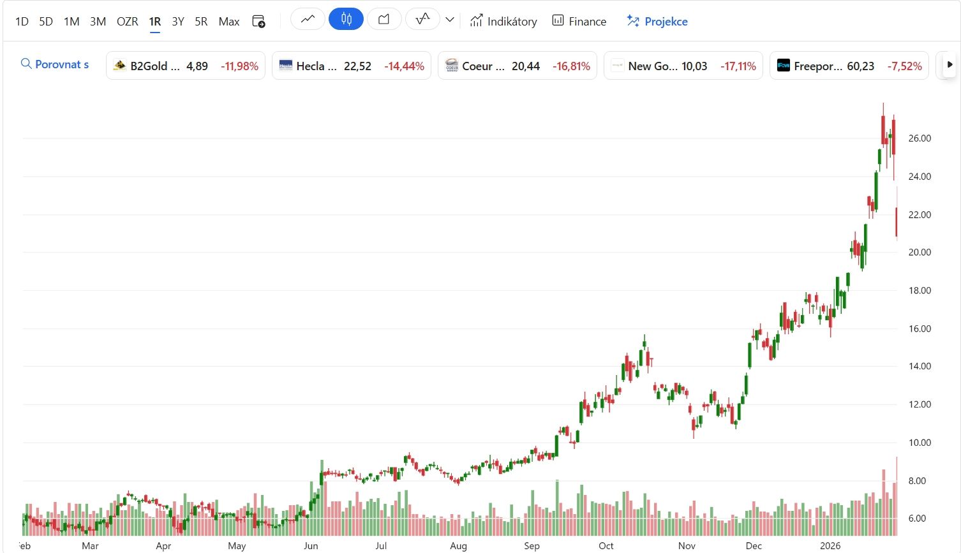Toggle the candlestick chart view
The image size is (961, 553).
[x=346, y=18]
